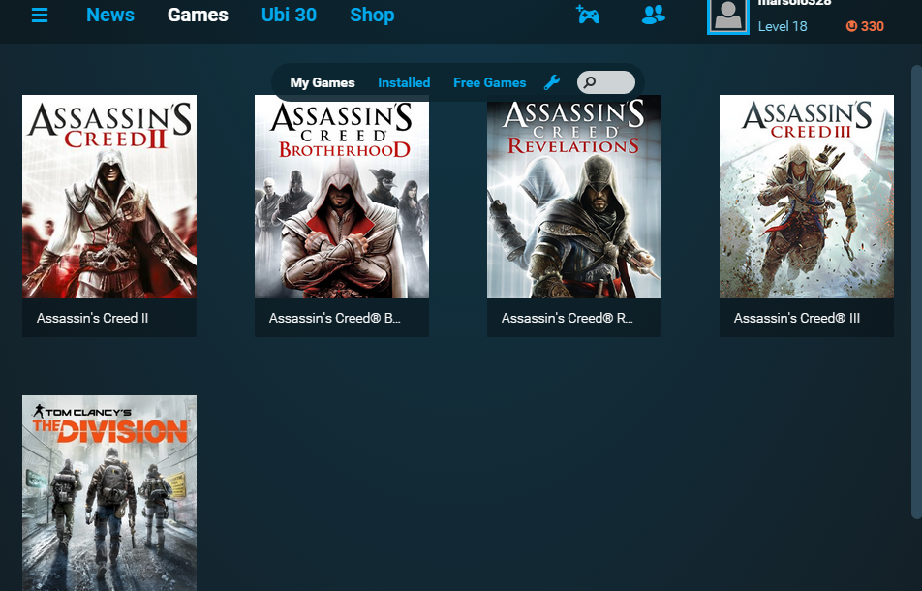
Task: Show Installed games
Action: pos(404,83)
